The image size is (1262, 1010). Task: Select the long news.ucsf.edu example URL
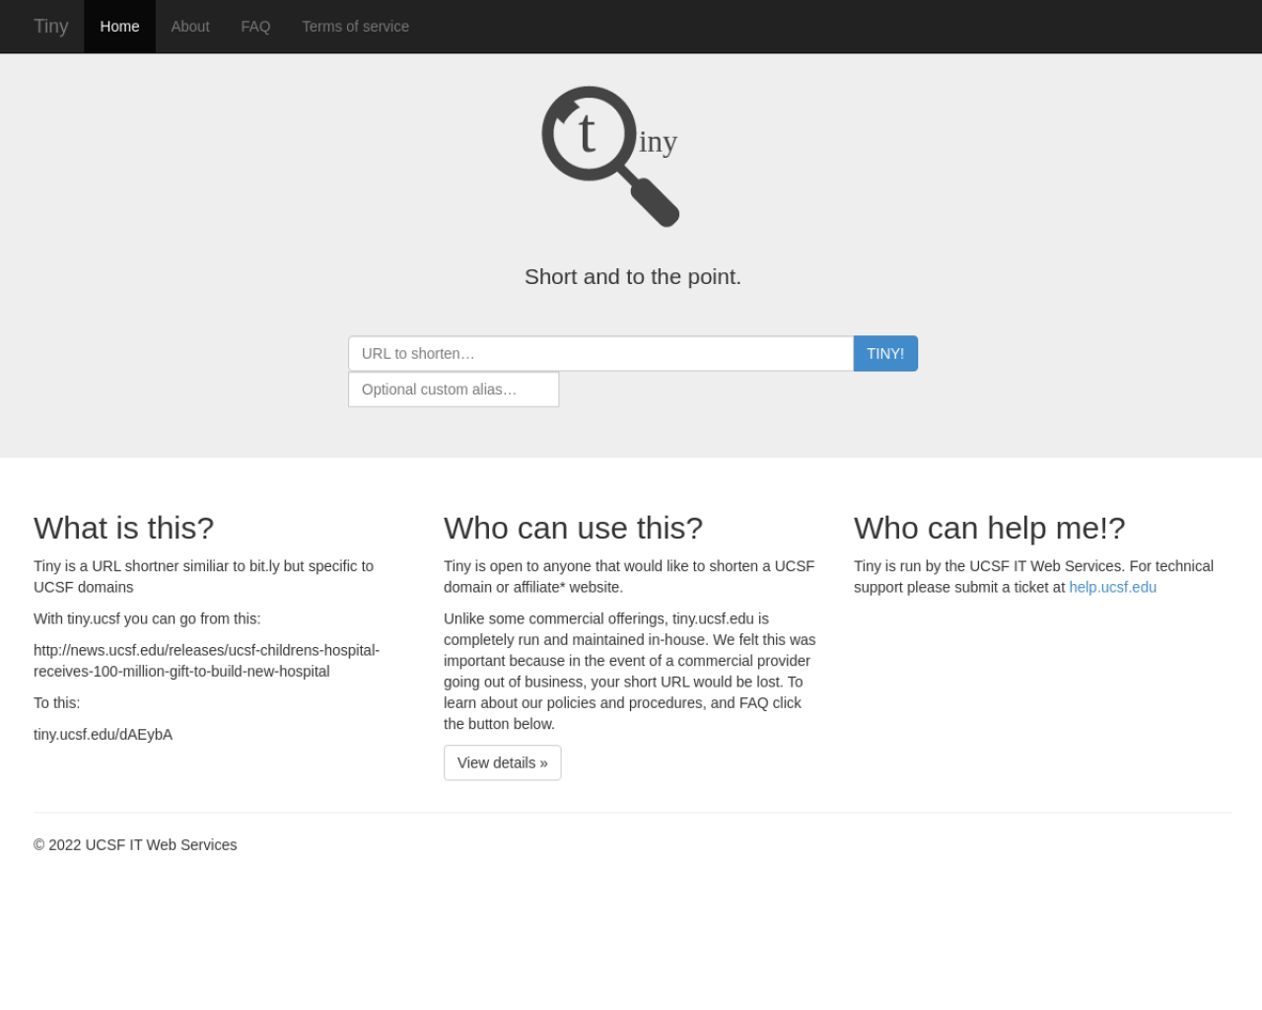point(207,661)
